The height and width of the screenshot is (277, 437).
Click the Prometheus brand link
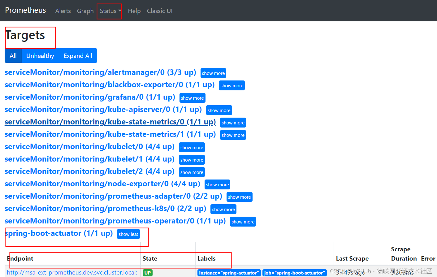(x=25, y=10)
